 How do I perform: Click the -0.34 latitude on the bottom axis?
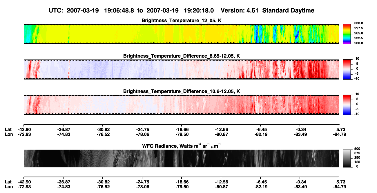[x=300, y=182]
